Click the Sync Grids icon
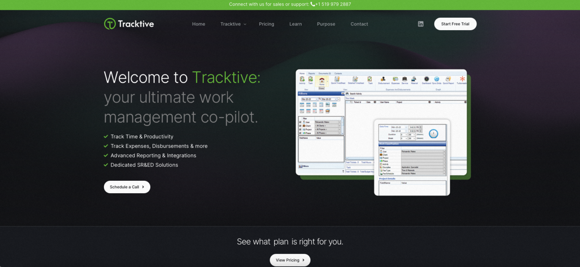Screen dimensions: 580x267 [436, 79]
